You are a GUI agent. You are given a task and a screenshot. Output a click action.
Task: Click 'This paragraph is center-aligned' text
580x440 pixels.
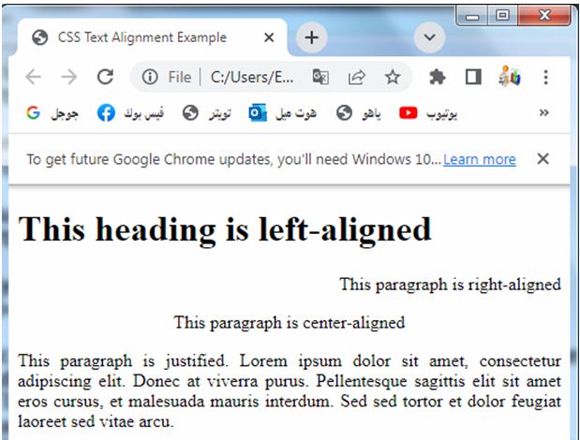[x=290, y=323]
